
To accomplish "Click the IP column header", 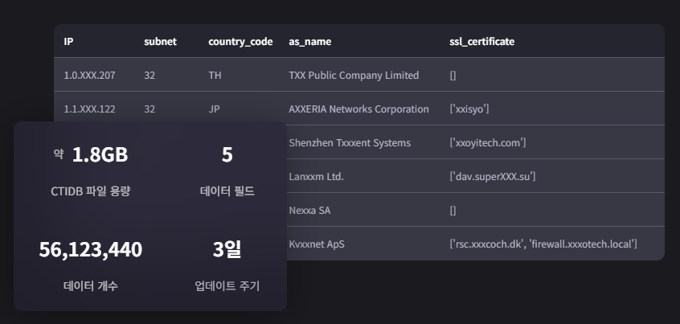I will point(69,41).
